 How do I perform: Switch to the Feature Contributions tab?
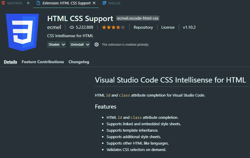[x=43, y=62]
